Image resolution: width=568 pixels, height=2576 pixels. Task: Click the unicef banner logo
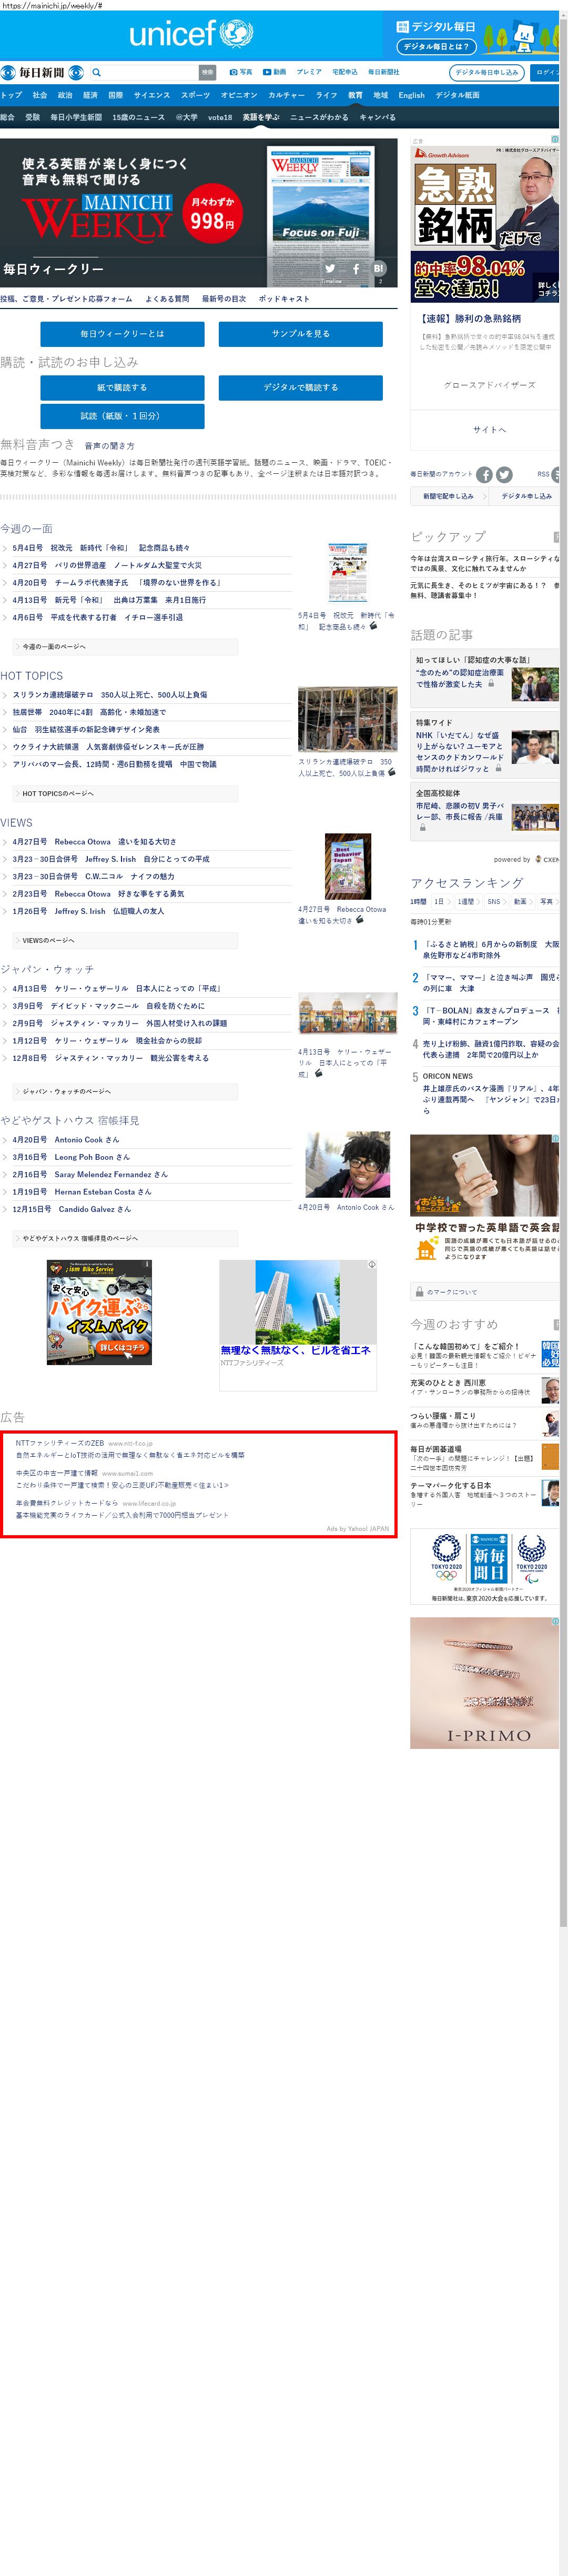[x=191, y=35]
